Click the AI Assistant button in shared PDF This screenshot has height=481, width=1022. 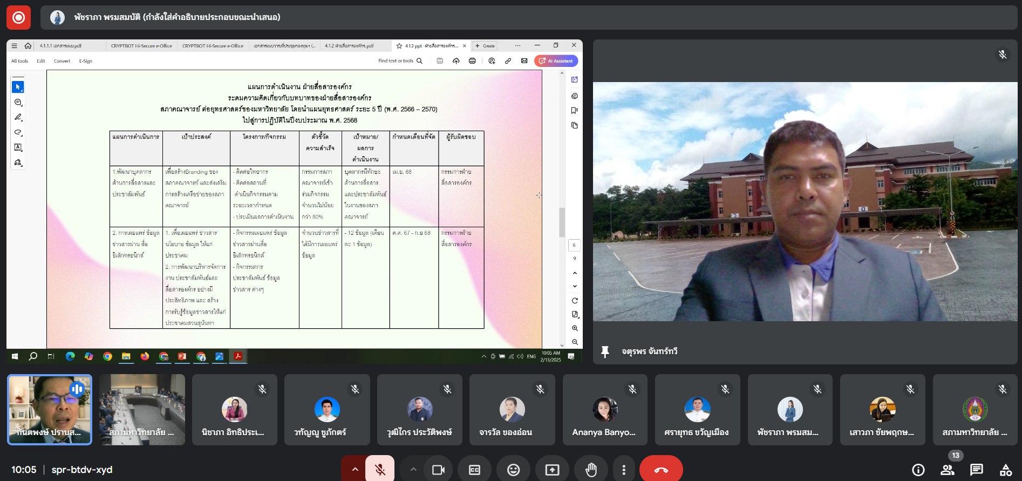(x=556, y=61)
